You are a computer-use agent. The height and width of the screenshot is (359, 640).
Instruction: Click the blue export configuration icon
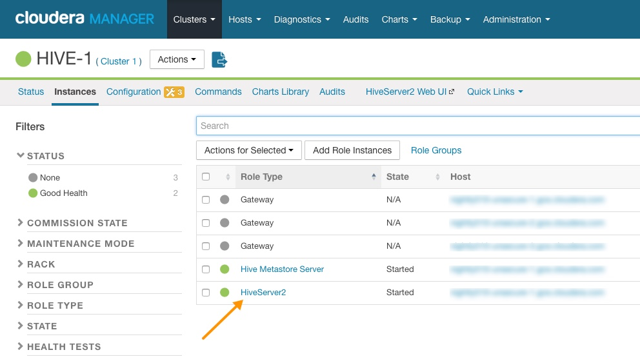pos(219,59)
